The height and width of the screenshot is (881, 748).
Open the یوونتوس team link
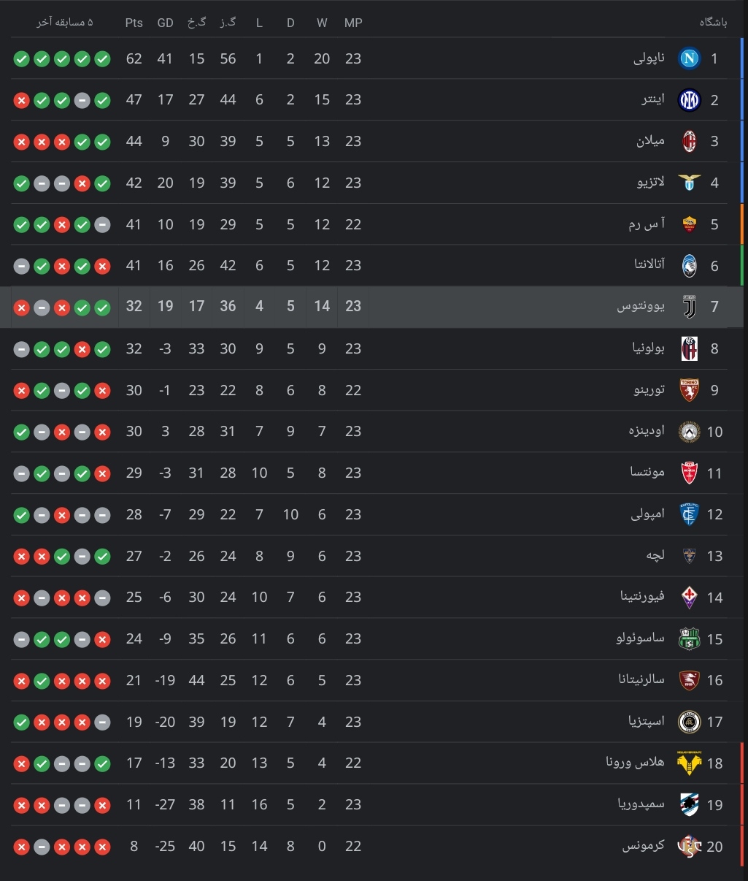tap(641, 307)
